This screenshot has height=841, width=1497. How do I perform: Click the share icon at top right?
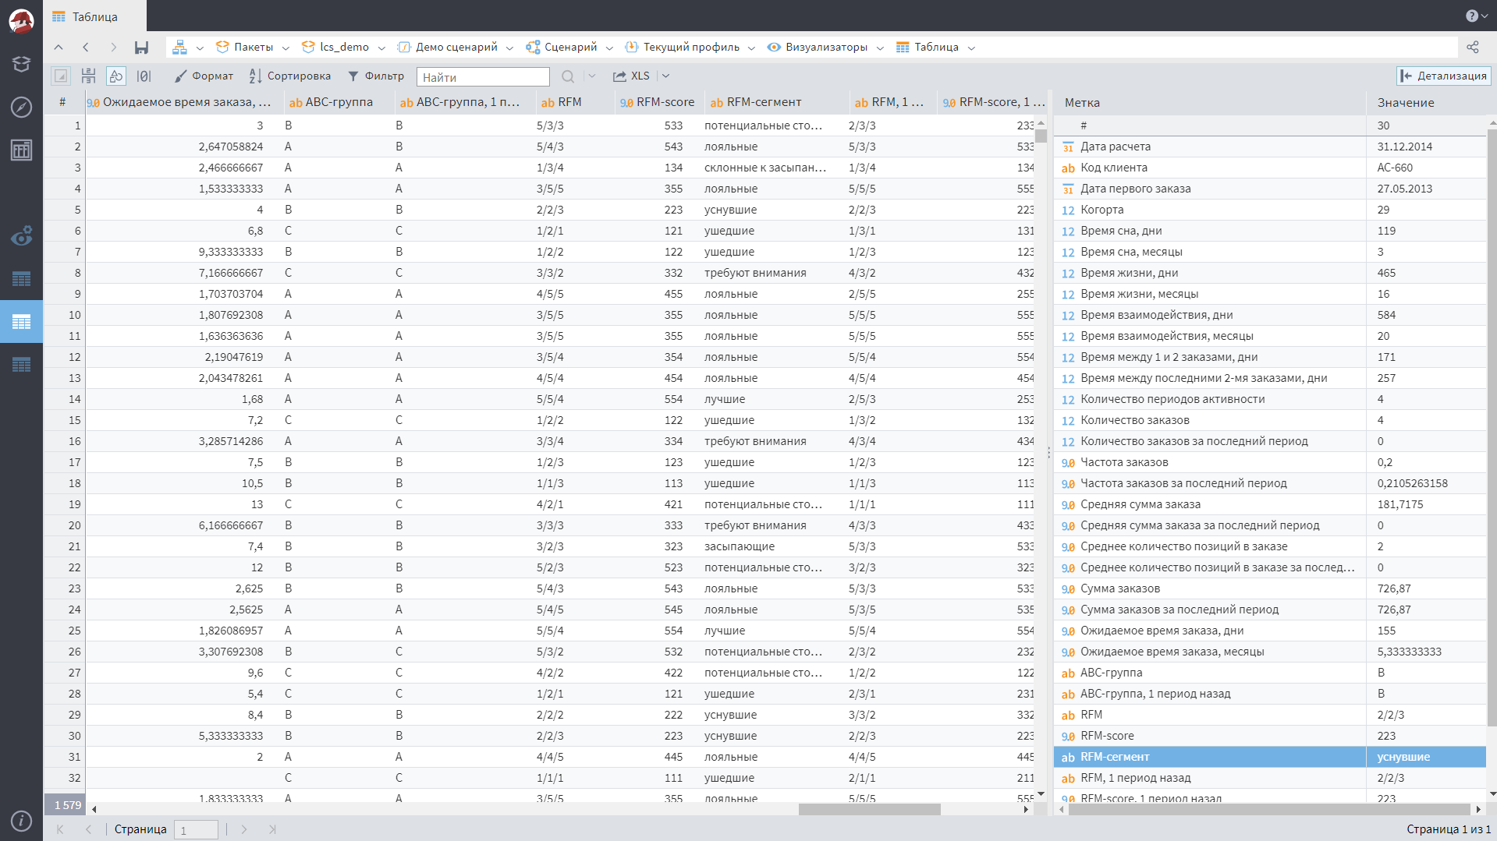click(x=1473, y=47)
